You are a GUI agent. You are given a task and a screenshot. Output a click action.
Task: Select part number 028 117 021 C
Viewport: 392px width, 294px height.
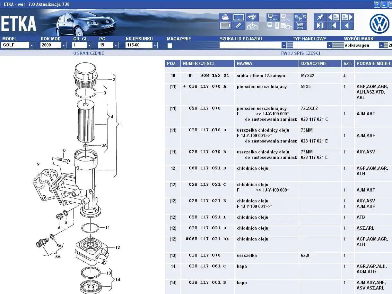point(207,184)
